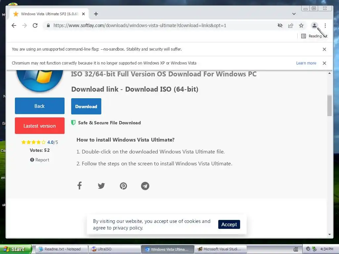Click the share page icon
The height and width of the screenshot is (254, 339).
coord(291,25)
